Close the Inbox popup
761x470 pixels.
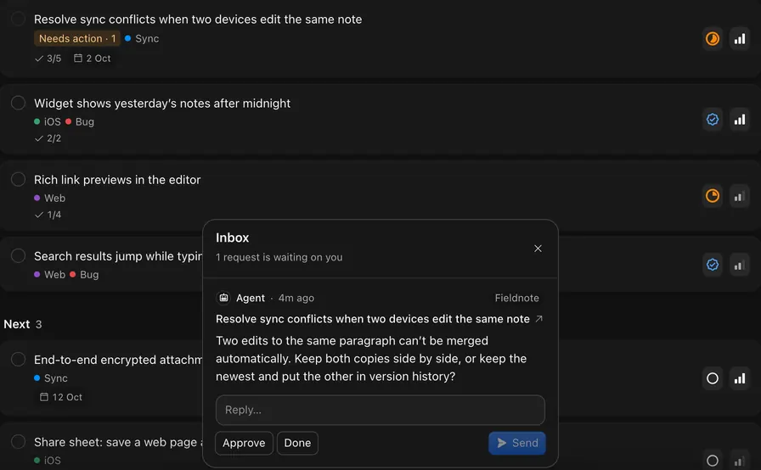538,248
